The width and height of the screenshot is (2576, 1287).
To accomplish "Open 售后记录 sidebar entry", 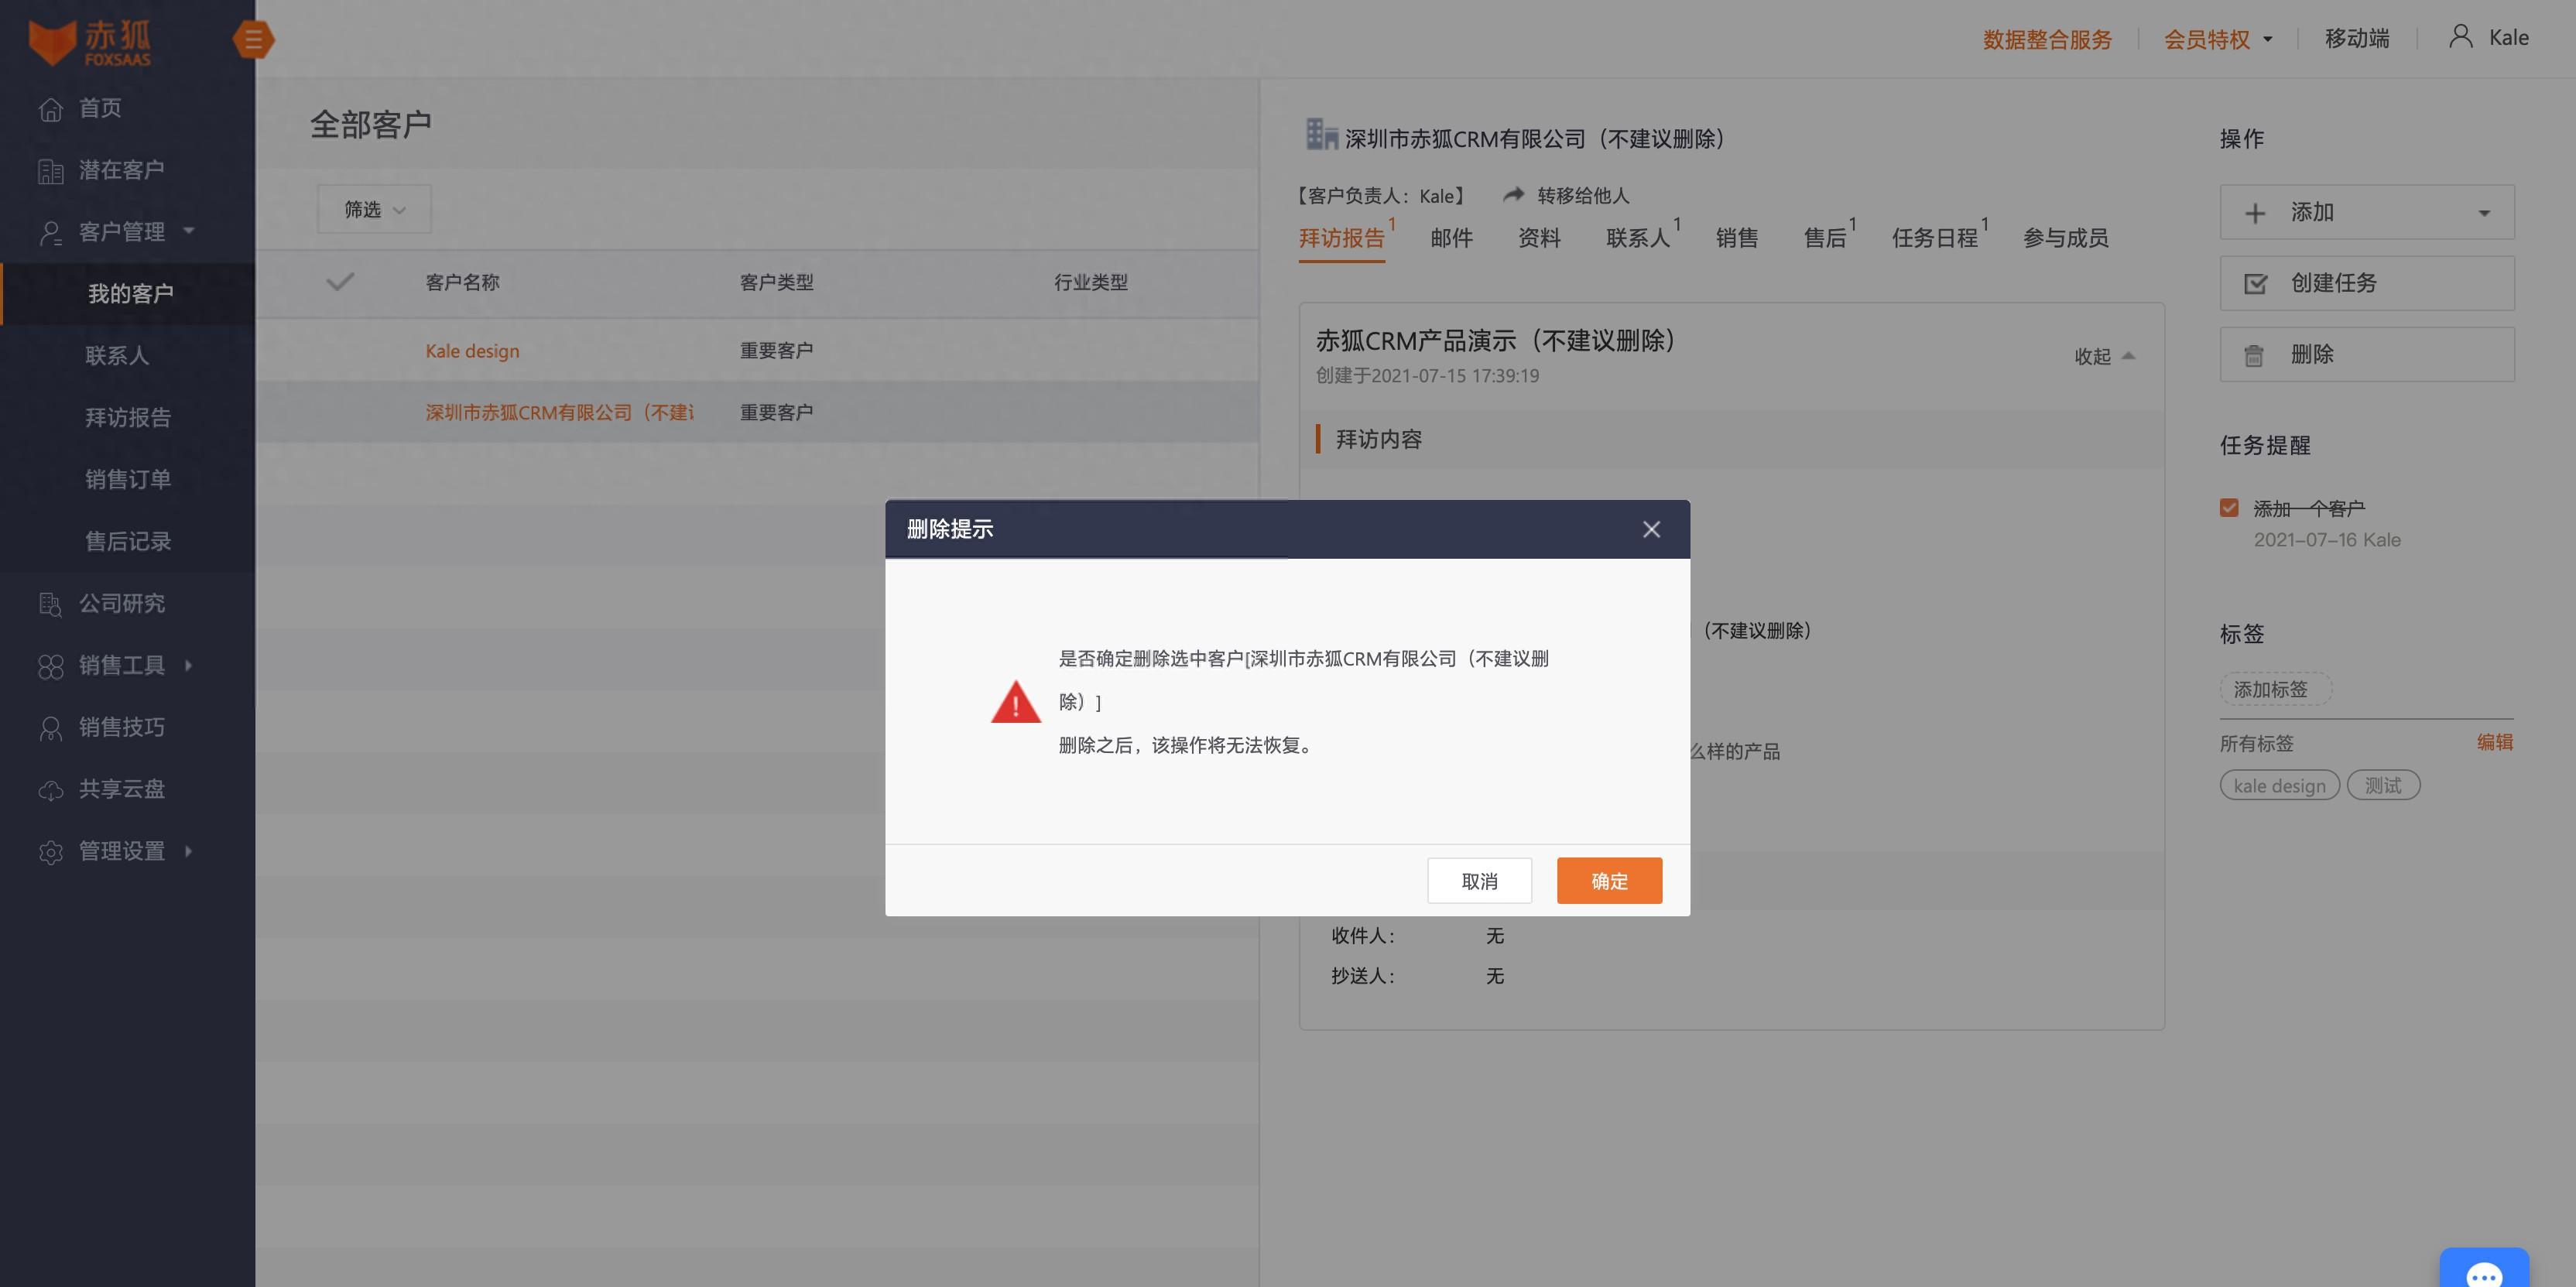I will pyautogui.click(x=128, y=541).
